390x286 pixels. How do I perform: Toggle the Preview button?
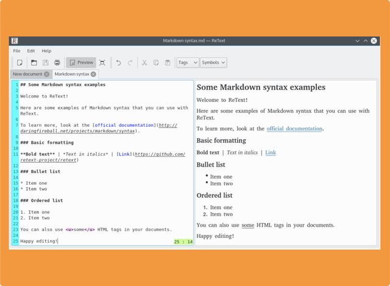click(81, 62)
